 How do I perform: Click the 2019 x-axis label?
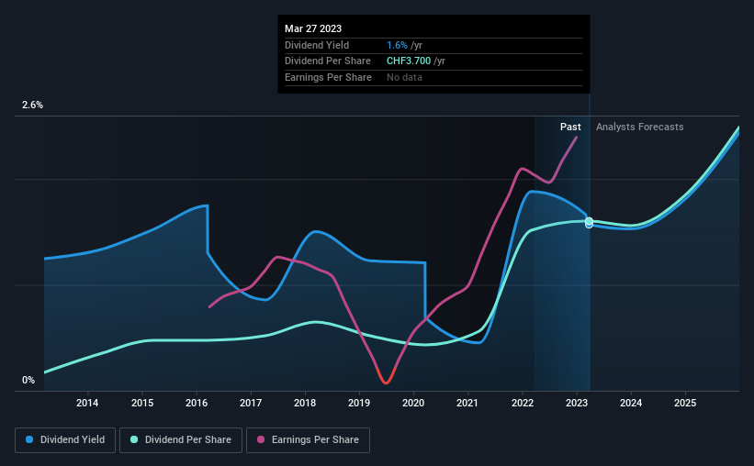(x=359, y=403)
